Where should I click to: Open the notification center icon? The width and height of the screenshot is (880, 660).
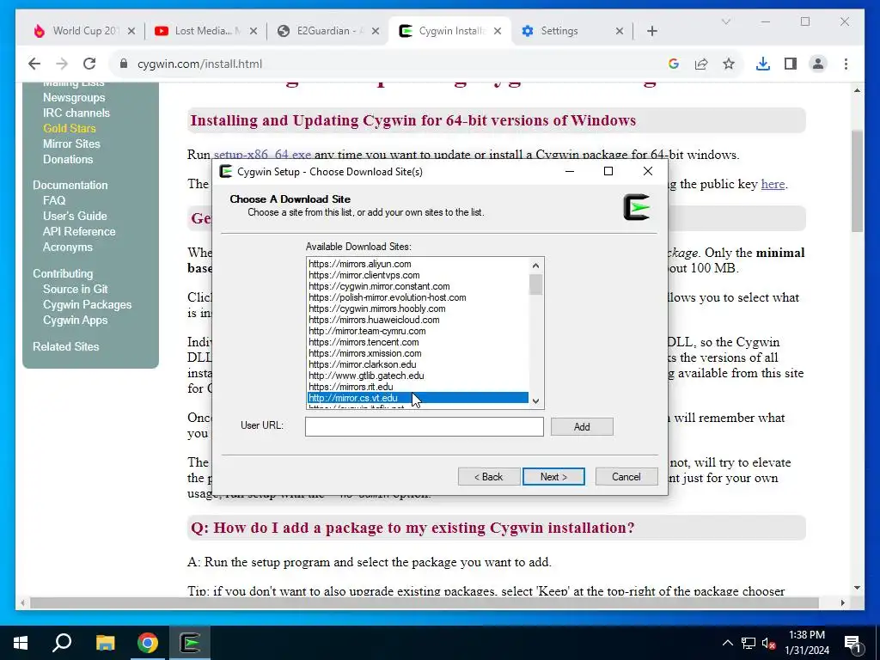tap(852, 643)
